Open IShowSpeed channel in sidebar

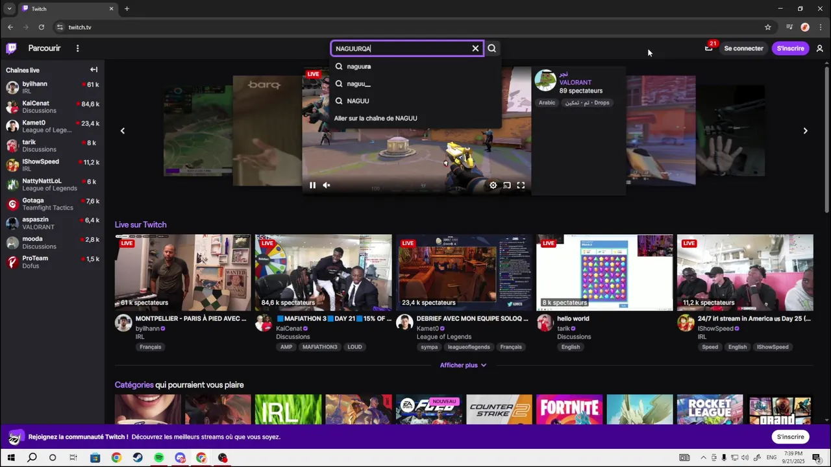point(53,165)
